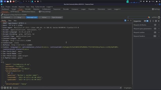Click the Inspector expand-all sections icon
This screenshot has width=161, height=90.
tap(150, 21)
